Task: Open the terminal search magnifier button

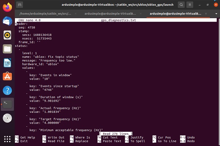Action: [x=181, y=5]
